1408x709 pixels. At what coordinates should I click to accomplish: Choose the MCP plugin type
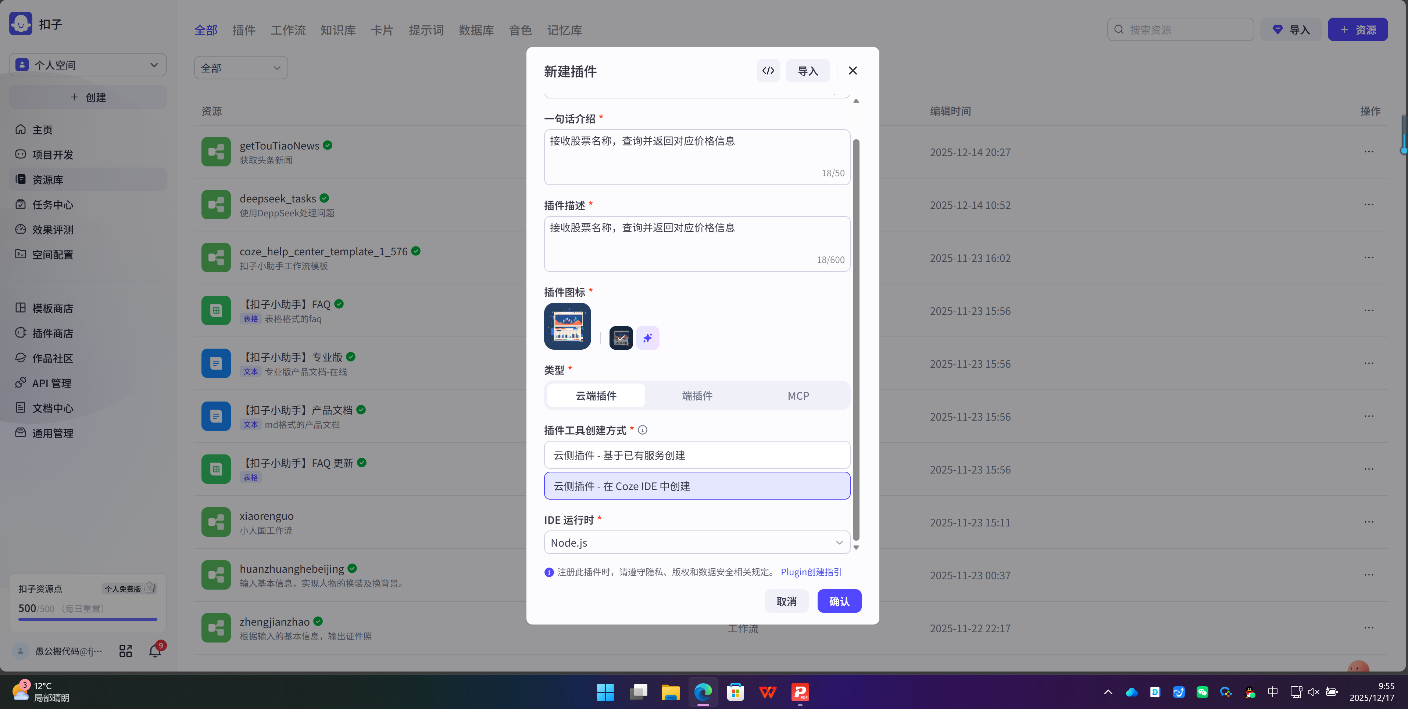798,396
